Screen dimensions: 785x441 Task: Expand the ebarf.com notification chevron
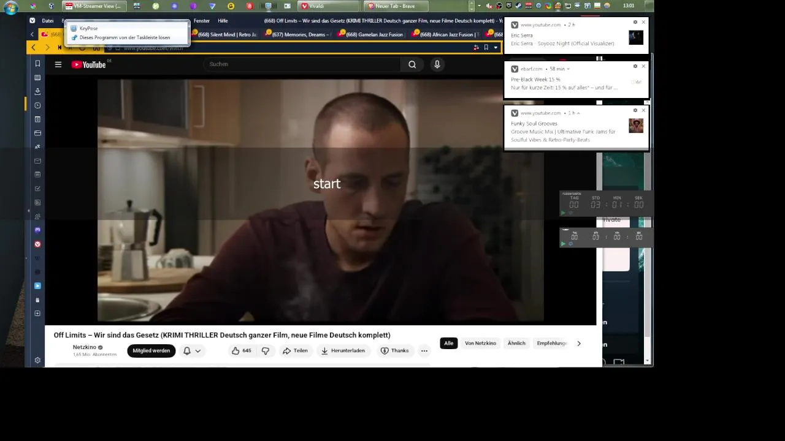pos(569,69)
